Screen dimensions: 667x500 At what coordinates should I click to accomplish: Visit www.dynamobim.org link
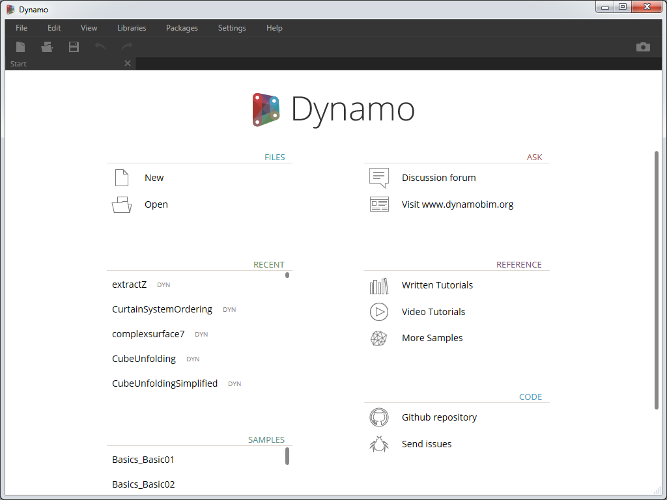457,204
